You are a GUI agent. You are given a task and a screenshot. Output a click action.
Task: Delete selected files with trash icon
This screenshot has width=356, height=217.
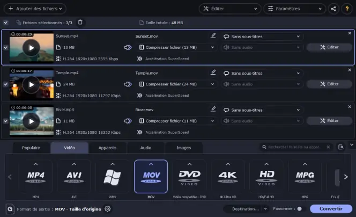pyautogui.click(x=80, y=23)
